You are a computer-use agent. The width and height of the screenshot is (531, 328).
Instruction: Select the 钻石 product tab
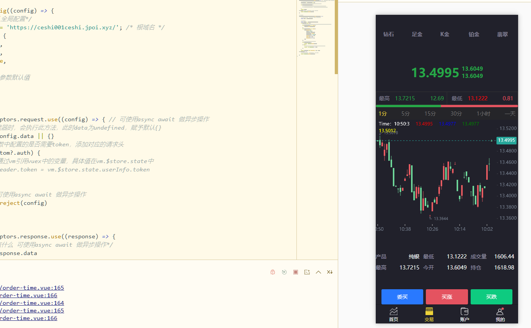coord(388,34)
